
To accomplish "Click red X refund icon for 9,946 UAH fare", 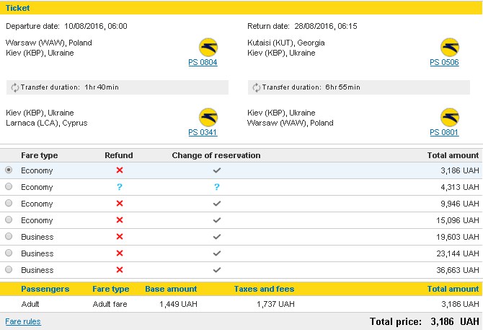I will [x=120, y=204].
